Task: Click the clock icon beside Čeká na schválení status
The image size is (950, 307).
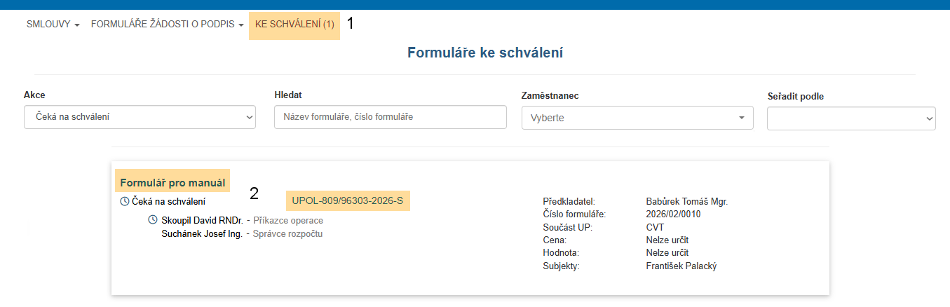Action: (125, 201)
